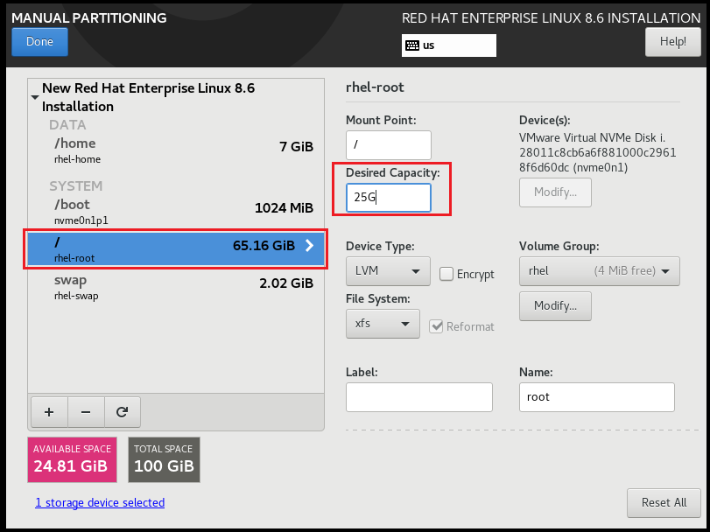The image size is (710, 532).
Task: Open the Device Type LVM dropdown
Action: point(388,271)
